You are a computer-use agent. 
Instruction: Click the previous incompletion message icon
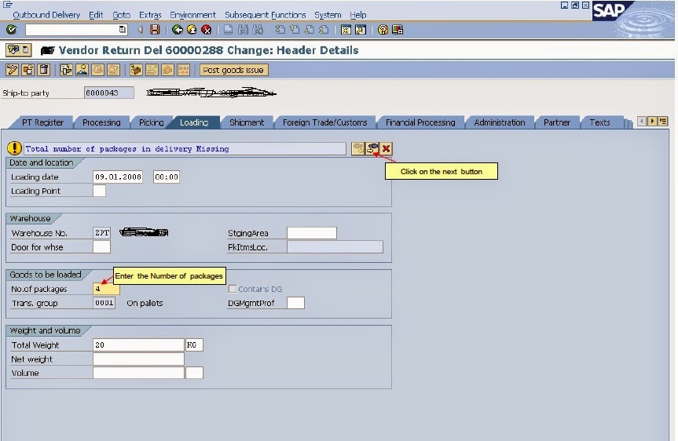[358, 148]
